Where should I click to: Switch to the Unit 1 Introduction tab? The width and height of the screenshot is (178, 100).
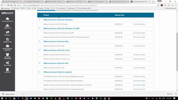(x=97, y=2)
